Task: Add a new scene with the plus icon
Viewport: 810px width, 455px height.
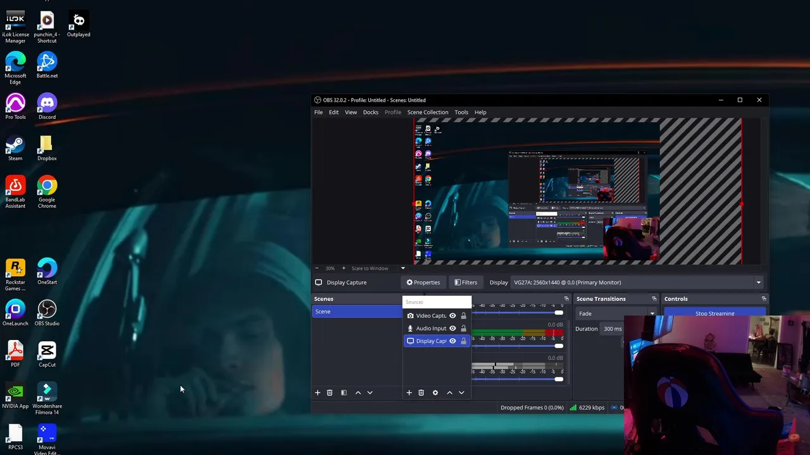Action: (318, 392)
